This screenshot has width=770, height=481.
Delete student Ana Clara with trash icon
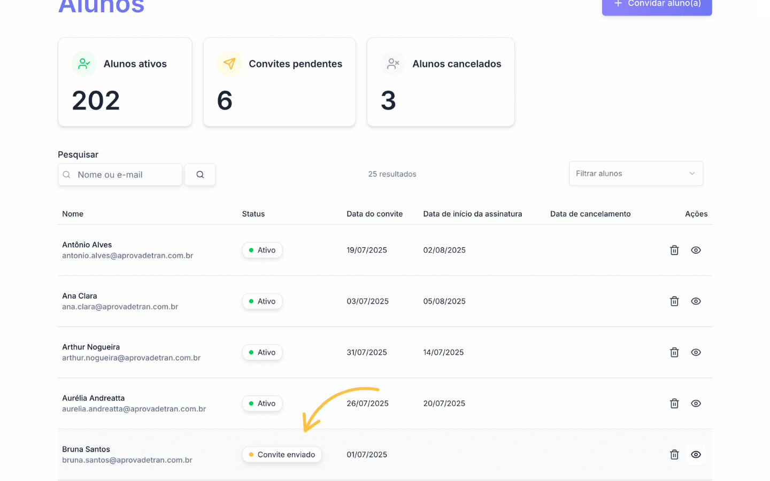[674, 301]
